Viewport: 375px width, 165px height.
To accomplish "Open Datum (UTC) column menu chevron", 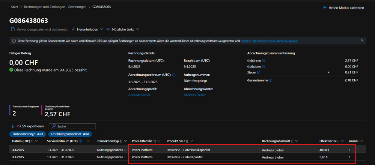I will 37,141.
